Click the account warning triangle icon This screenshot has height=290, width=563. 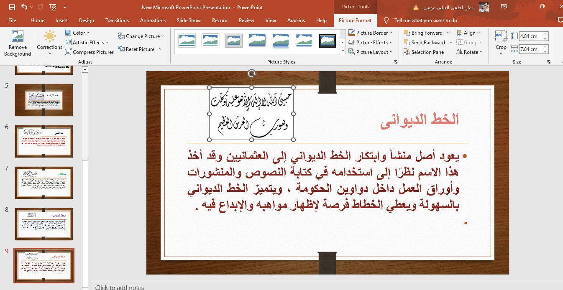[416, 7]
